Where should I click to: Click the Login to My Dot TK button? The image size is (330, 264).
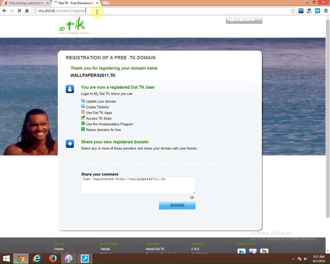(x=244, y=20)
